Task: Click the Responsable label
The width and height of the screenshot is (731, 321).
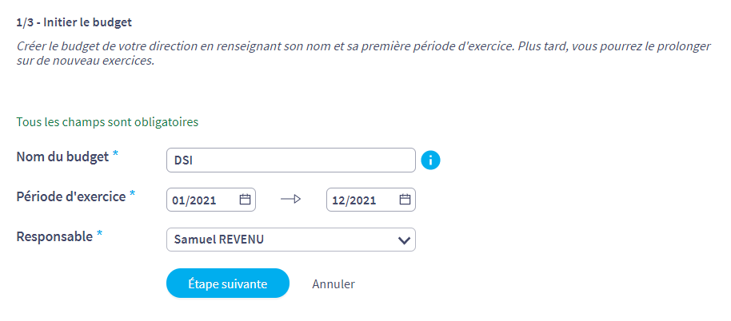Action: [x=54, y=237]
